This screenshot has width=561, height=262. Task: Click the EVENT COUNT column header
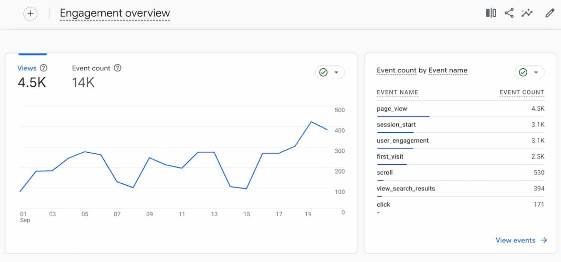(522, 92)
